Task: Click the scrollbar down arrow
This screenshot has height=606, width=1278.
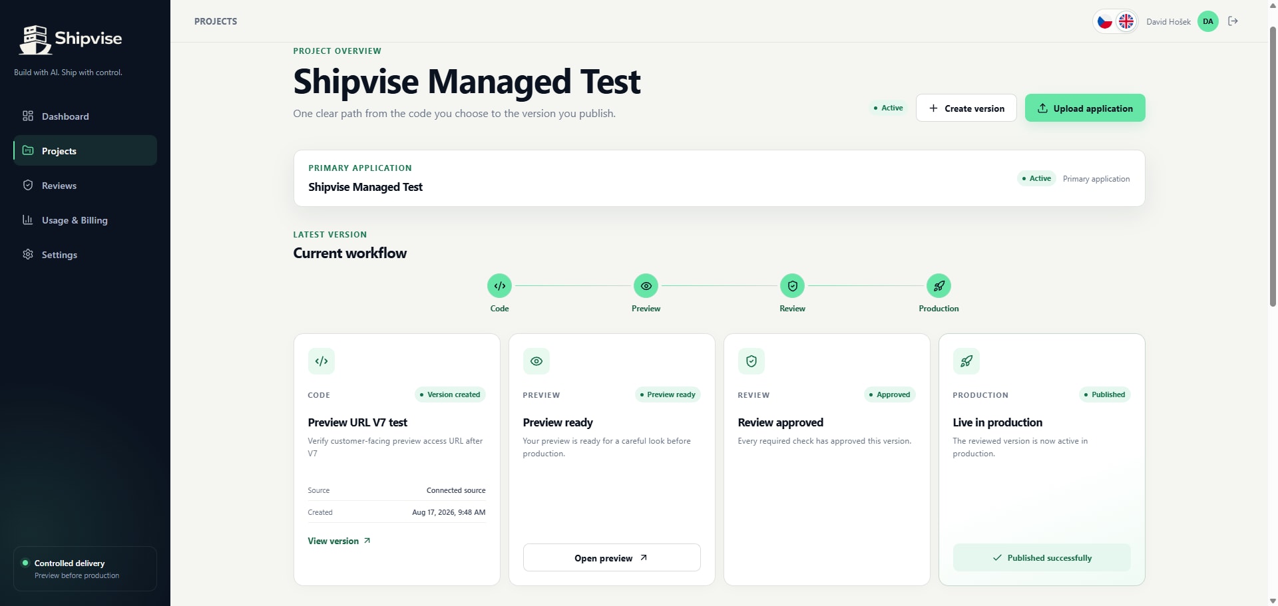Action: click(x=1273, y=601)
